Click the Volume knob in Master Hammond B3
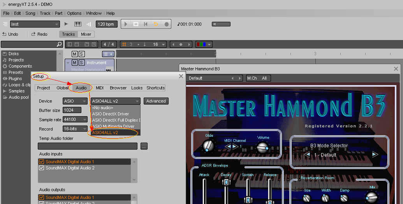The height and width of the screenshot is (204, 403). click(263, 148)
